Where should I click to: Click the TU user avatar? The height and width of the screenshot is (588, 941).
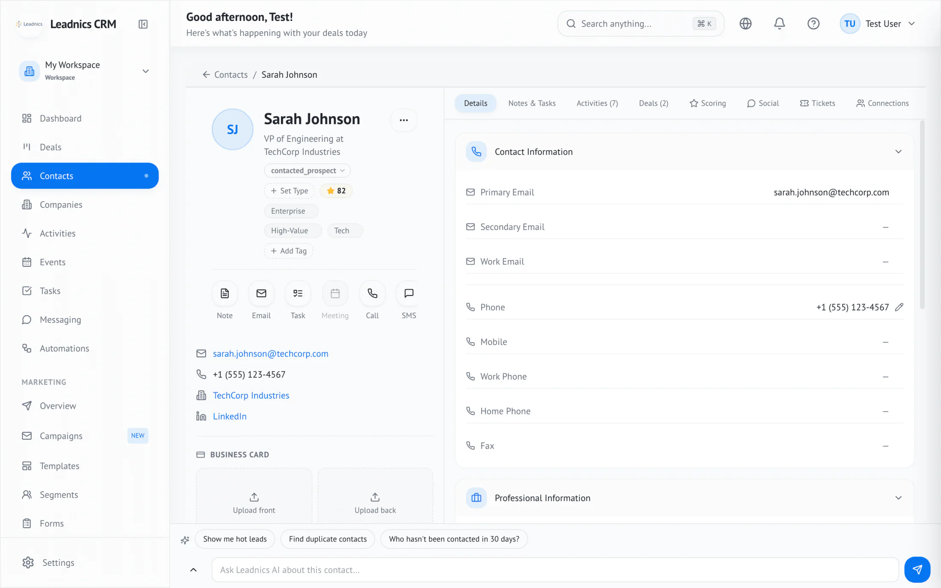pyautogui.click(x=849, y=24)
